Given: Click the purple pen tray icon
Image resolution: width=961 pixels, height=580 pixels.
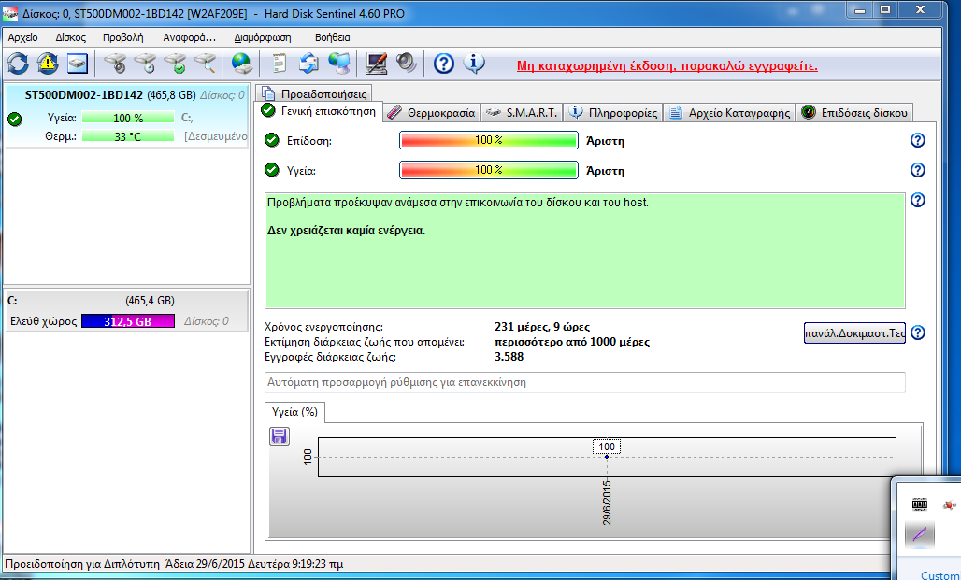Looking at the screenshot, I should click(x=919, y=534).
